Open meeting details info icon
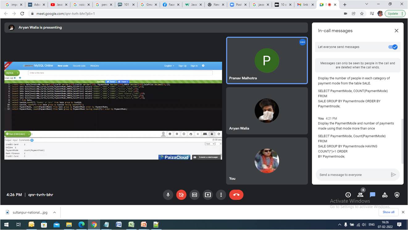 (x=348, y=195)
